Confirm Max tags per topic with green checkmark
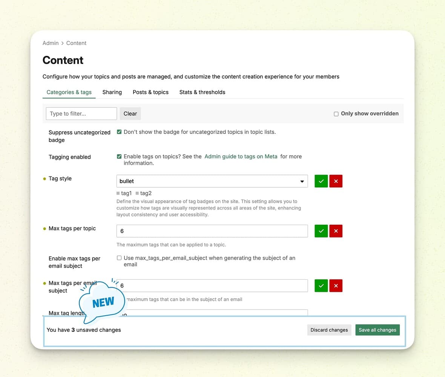 (x=321, y=231)
